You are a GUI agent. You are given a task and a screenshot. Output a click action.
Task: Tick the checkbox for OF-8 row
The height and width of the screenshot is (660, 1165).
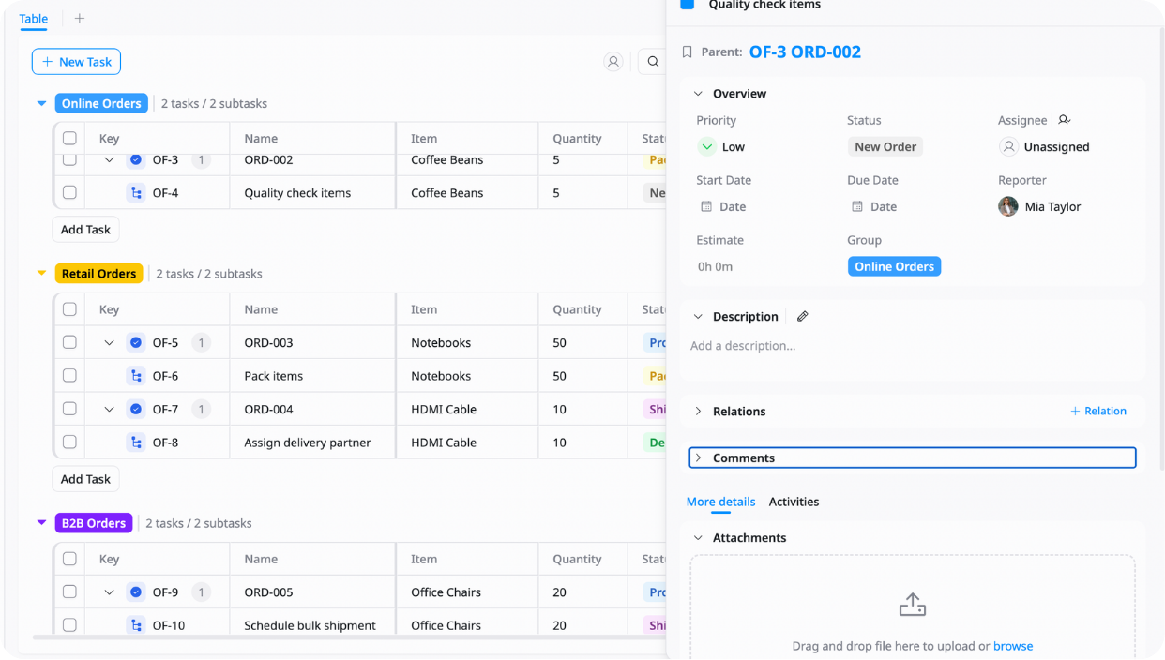coord(69,442)
